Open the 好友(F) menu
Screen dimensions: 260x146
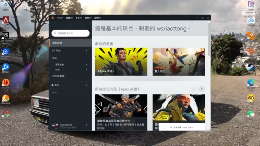tap(79, 18)
